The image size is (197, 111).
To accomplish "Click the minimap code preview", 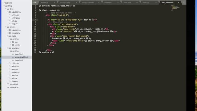I will coord(175,7).
